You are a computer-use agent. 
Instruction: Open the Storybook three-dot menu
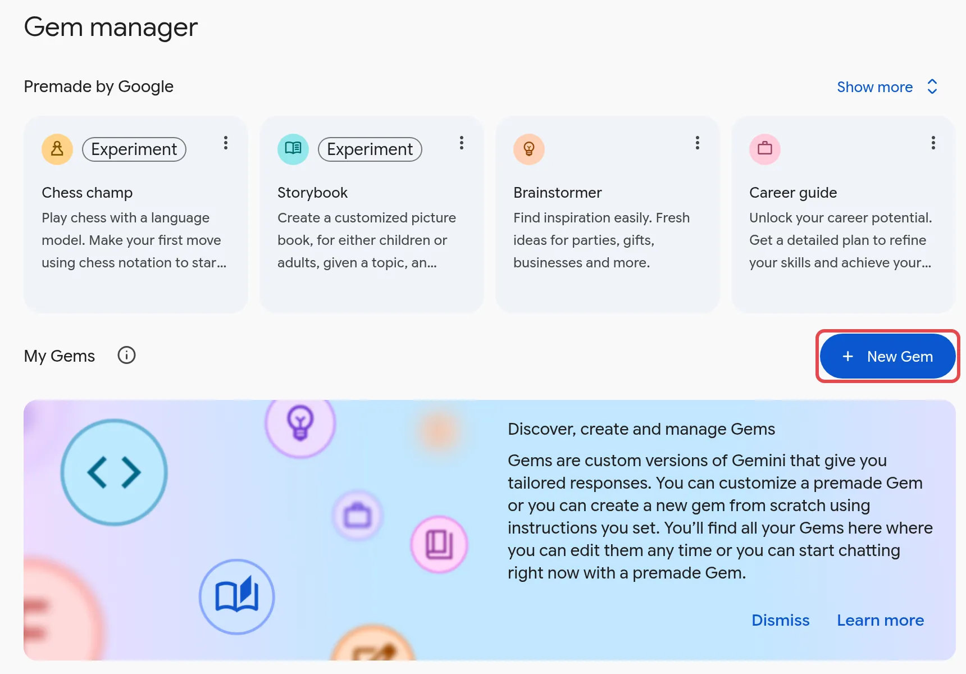(462, 143)
